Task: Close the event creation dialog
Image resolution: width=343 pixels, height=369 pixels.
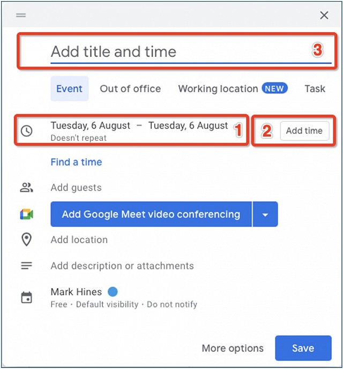Action: tap(324, 15)
